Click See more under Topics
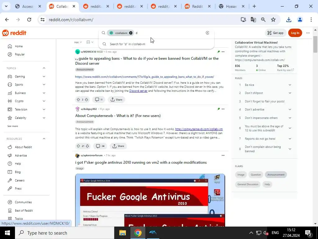 (x=12, y=126)
